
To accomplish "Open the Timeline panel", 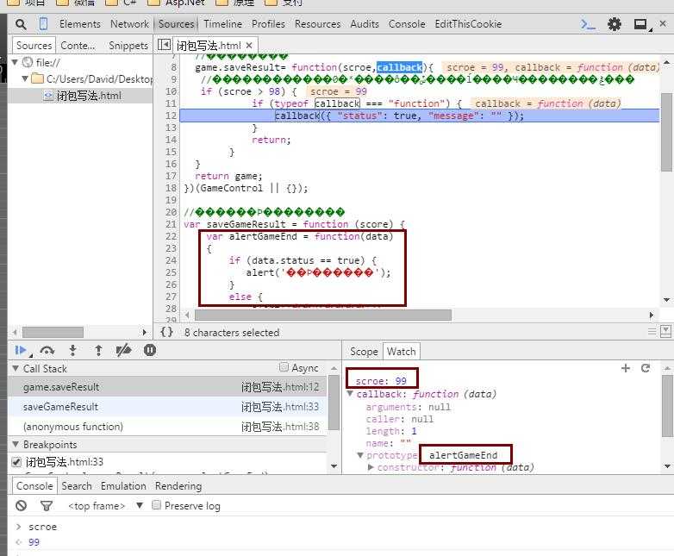I will click(x=222, y=24).
